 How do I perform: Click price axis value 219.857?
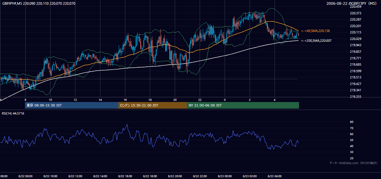[x=355, y=52]
